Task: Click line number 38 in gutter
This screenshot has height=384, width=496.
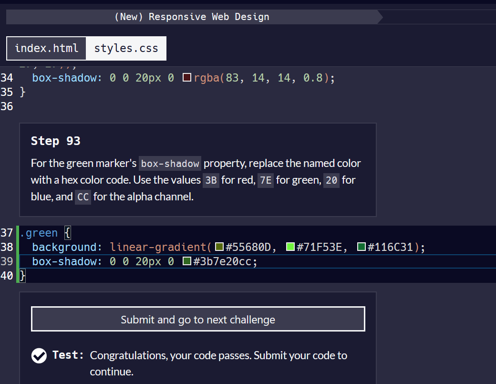Action: tap(7, 247)
